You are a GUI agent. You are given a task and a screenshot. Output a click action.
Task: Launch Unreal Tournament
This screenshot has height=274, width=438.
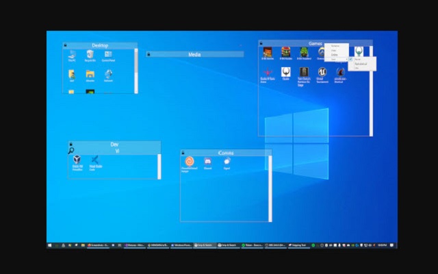coord(322,75)
